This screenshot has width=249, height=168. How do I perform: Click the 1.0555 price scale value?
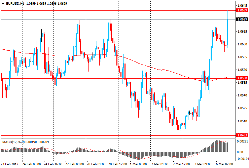click(x=242, y=83)
